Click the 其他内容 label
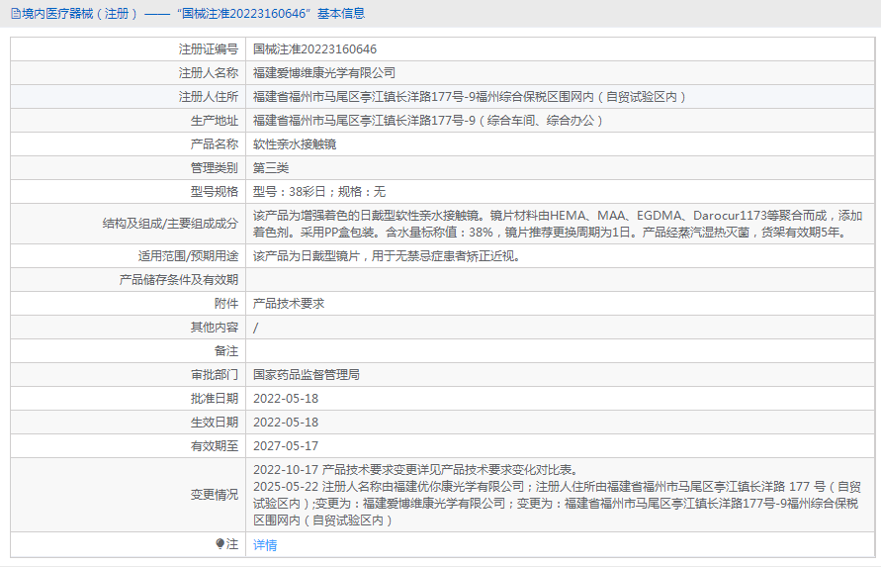Screen dimensions: 881x567 215,328
